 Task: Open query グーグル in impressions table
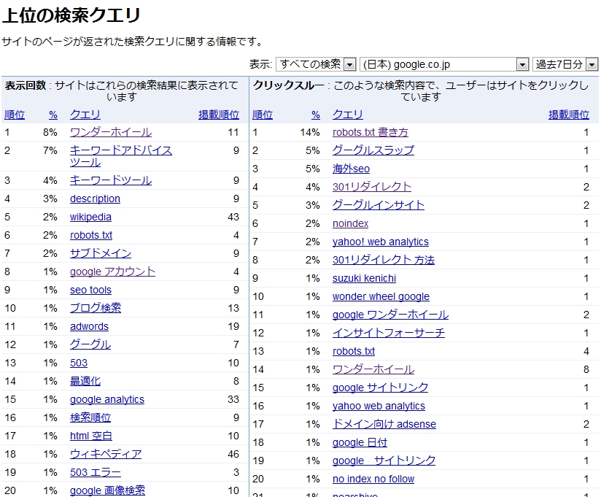(90, 344)
